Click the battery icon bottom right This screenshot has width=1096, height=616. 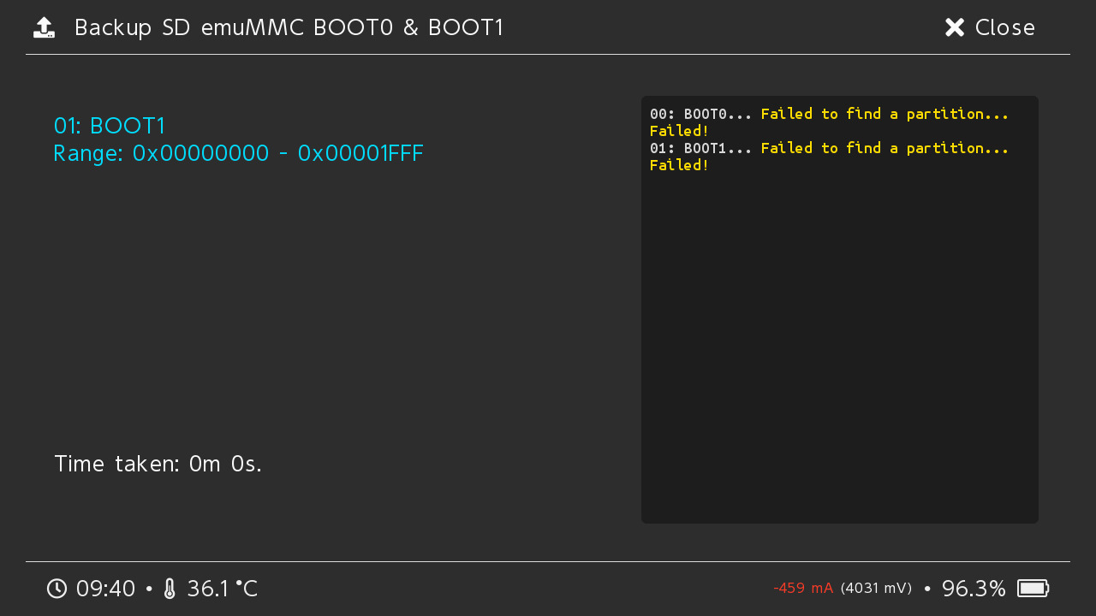coord(1033,589)
